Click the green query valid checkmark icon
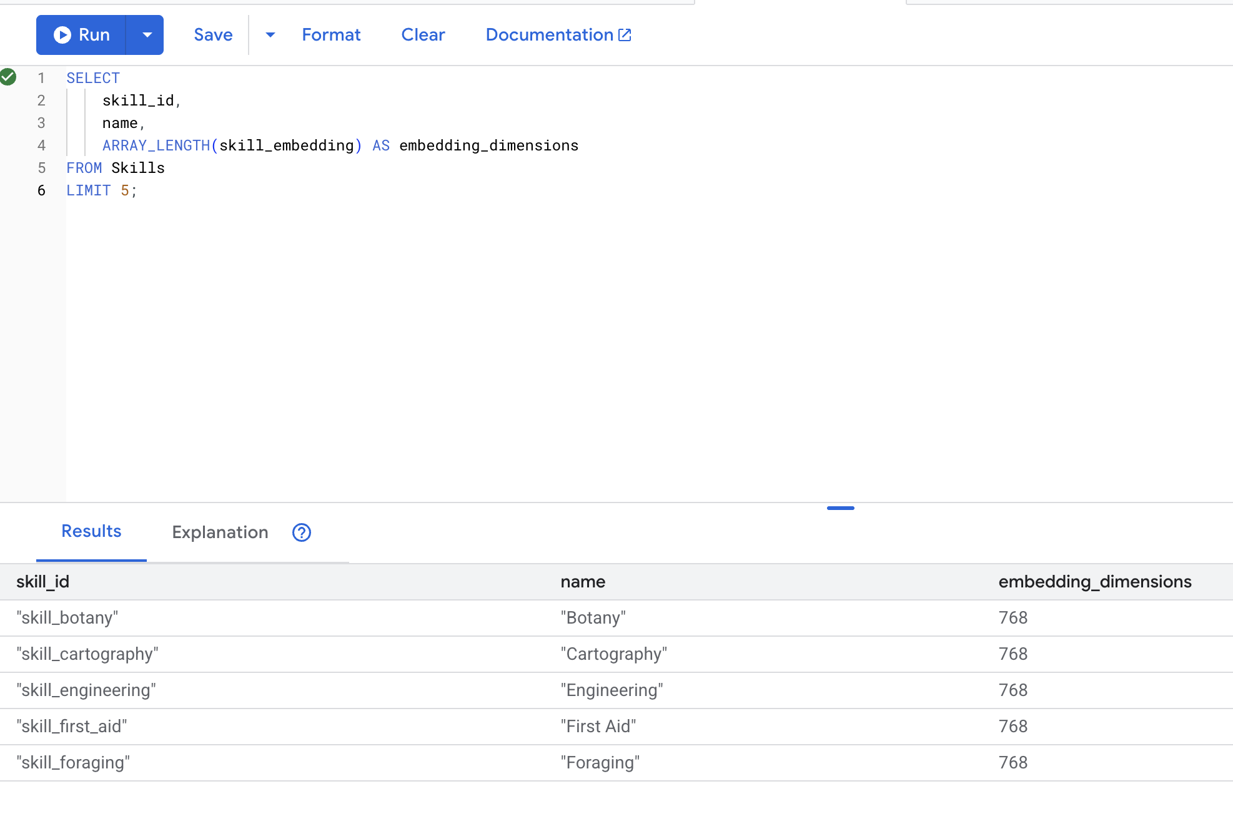The height and width of the screenshot is (814, 1233). pyautogui.click(x=8, y=77)
